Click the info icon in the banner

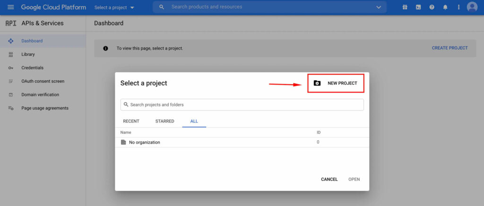(x=105, y=48)
